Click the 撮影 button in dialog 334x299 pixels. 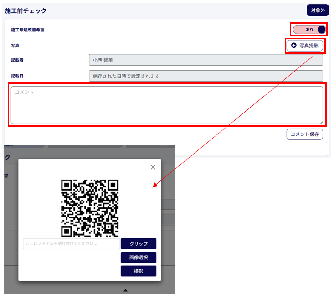coord(139,271)
